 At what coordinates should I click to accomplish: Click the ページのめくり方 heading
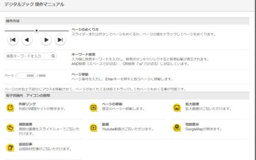coord(85,30)
